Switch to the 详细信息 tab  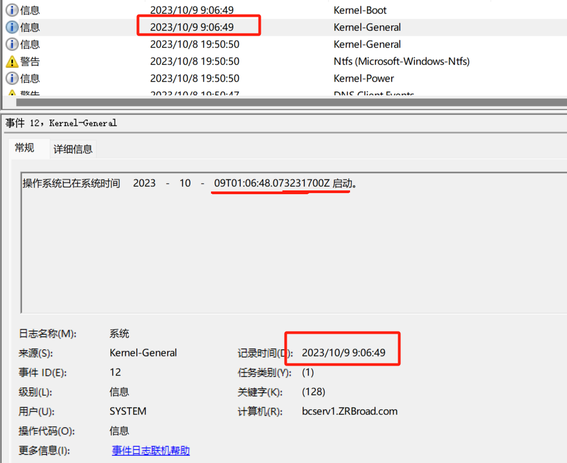pyautogui.click(x=73, y=149)
